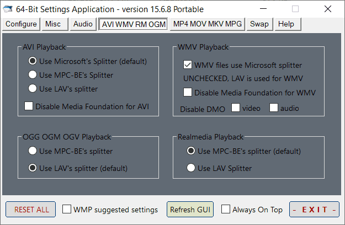Enable Disable Media Foundation for AVI
This screenshot has height=225, width=345.
[x=29, y=106]
